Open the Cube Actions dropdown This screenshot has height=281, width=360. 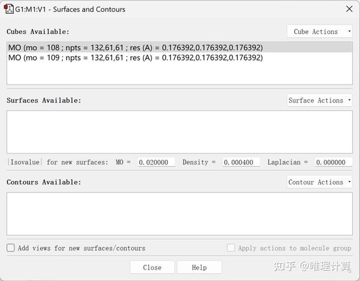tap(319, 32)
